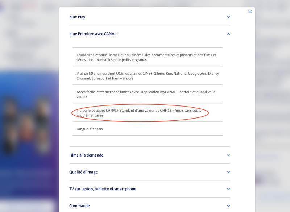Select the blue Premium avec CANAL+ title
This screenshot has height=212, width=290.
(94, 34)
